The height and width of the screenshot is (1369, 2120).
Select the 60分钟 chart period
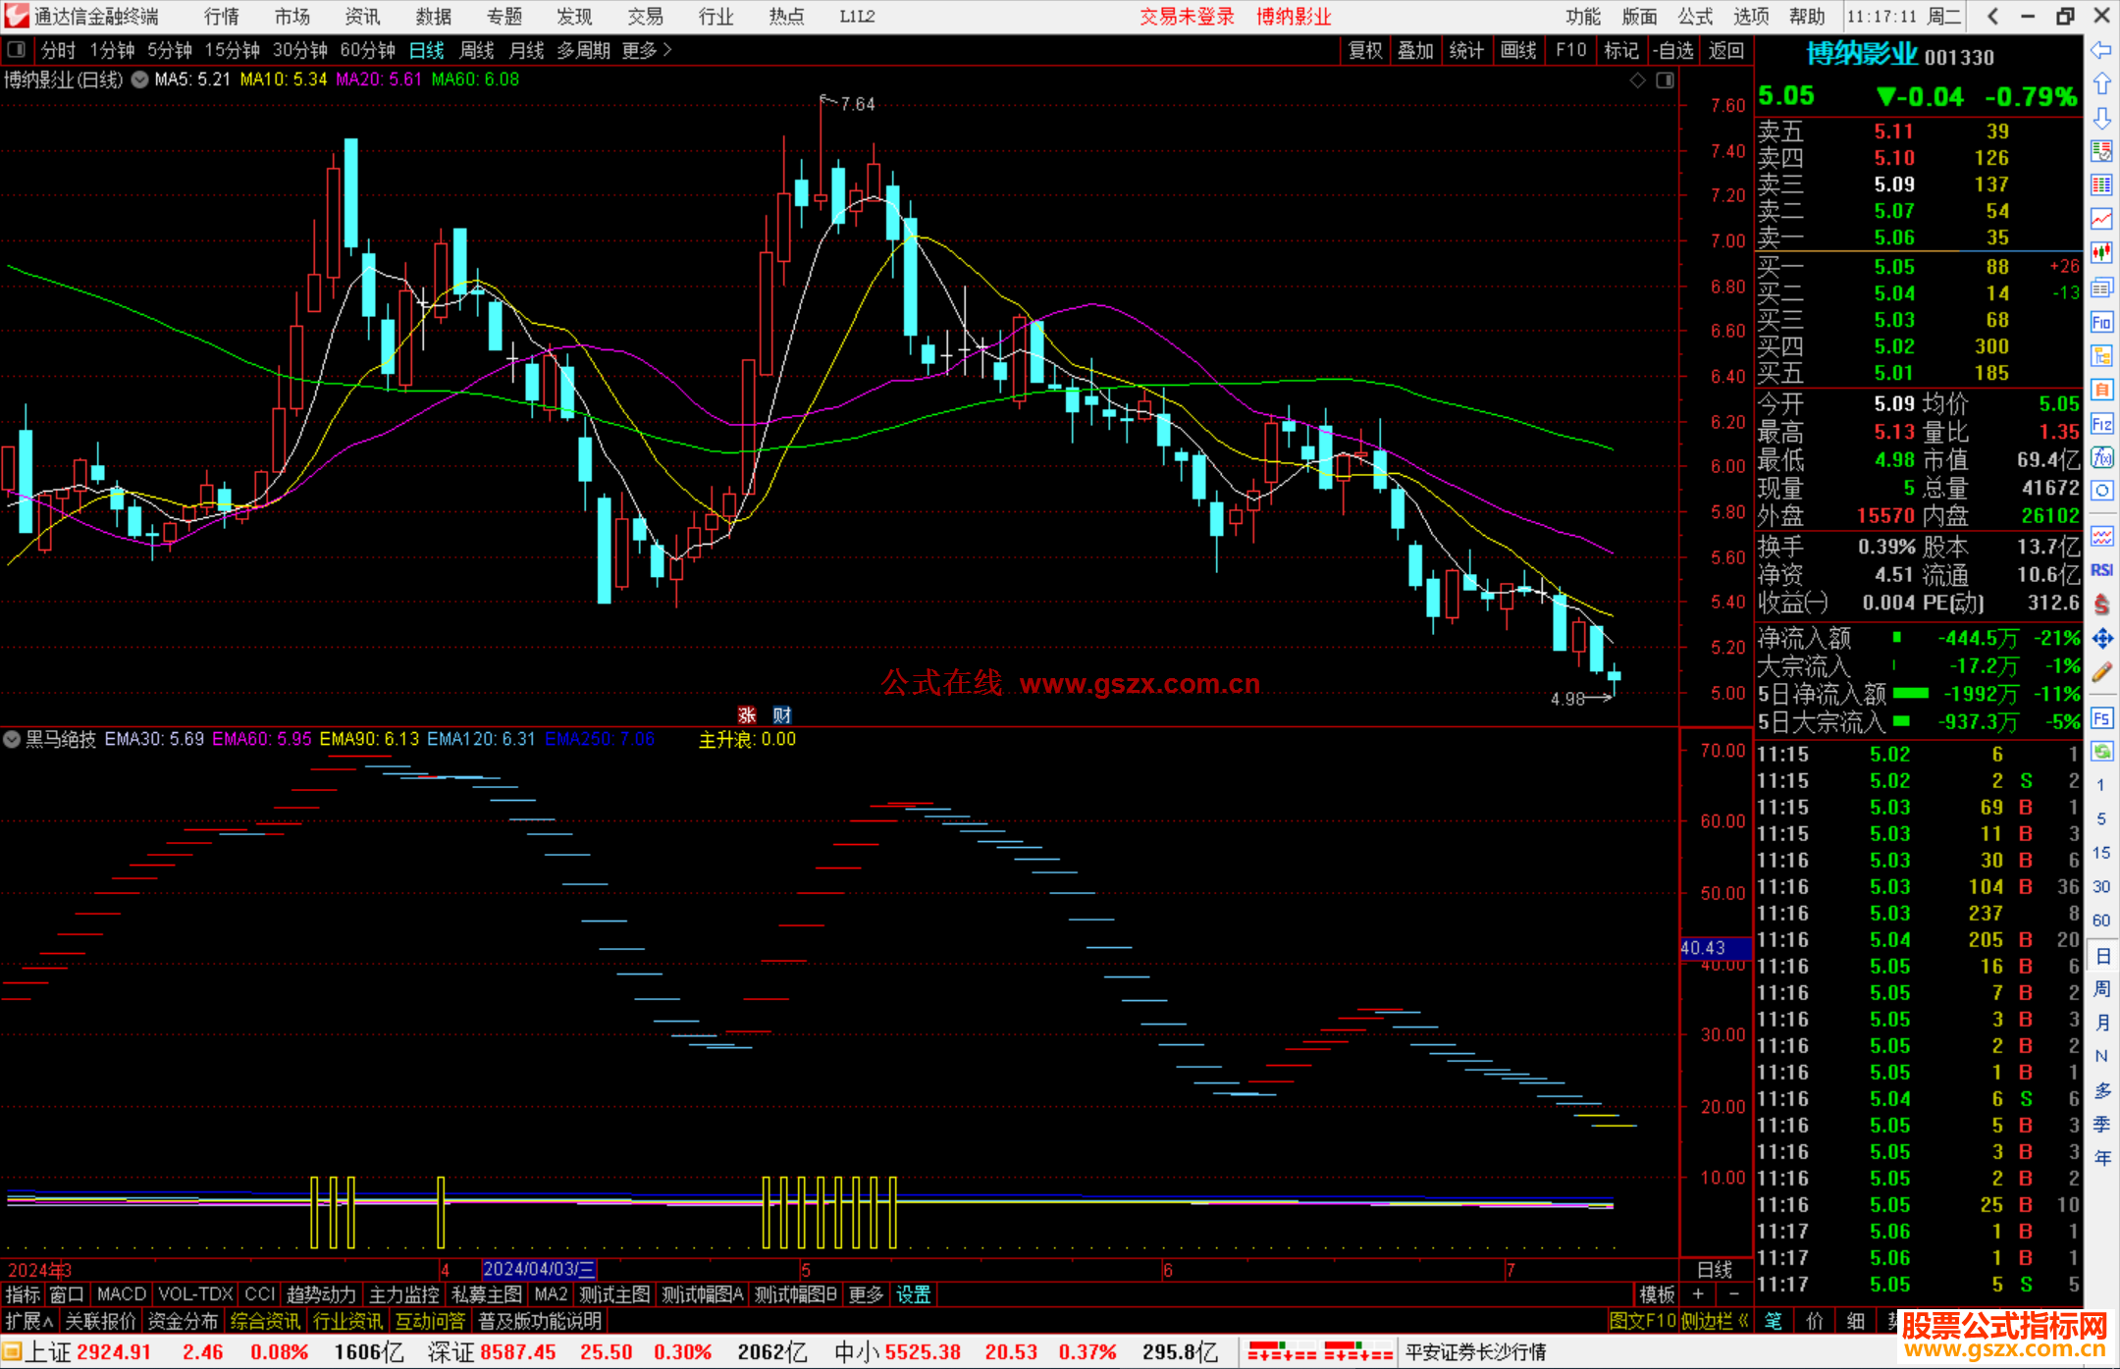pyautogui.click(x=367, y=50)
